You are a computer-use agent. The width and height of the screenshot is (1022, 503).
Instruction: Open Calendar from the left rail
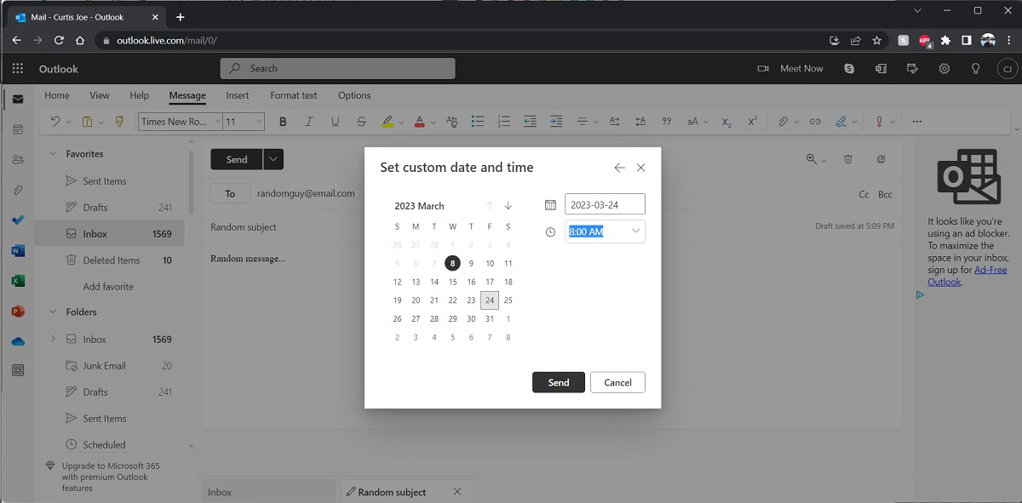(x=17, y=129)
